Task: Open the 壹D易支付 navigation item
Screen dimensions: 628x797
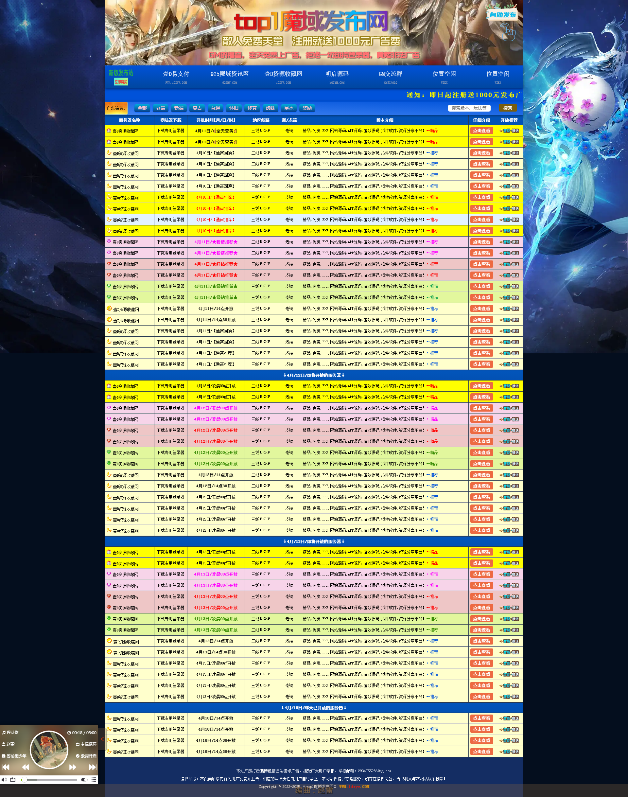Action: click(x=176, y=74)
